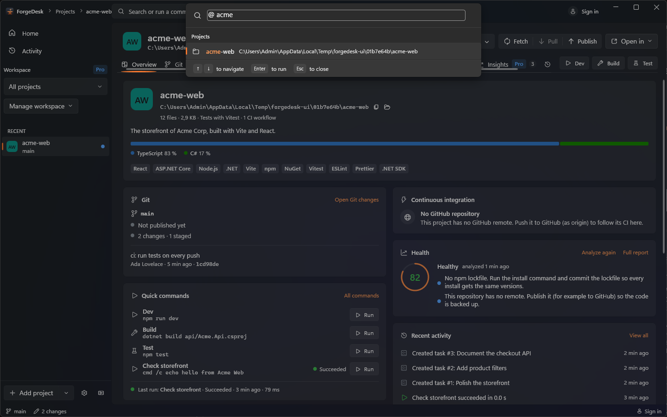Click Run for the Check storefront command

pos(365,369)
